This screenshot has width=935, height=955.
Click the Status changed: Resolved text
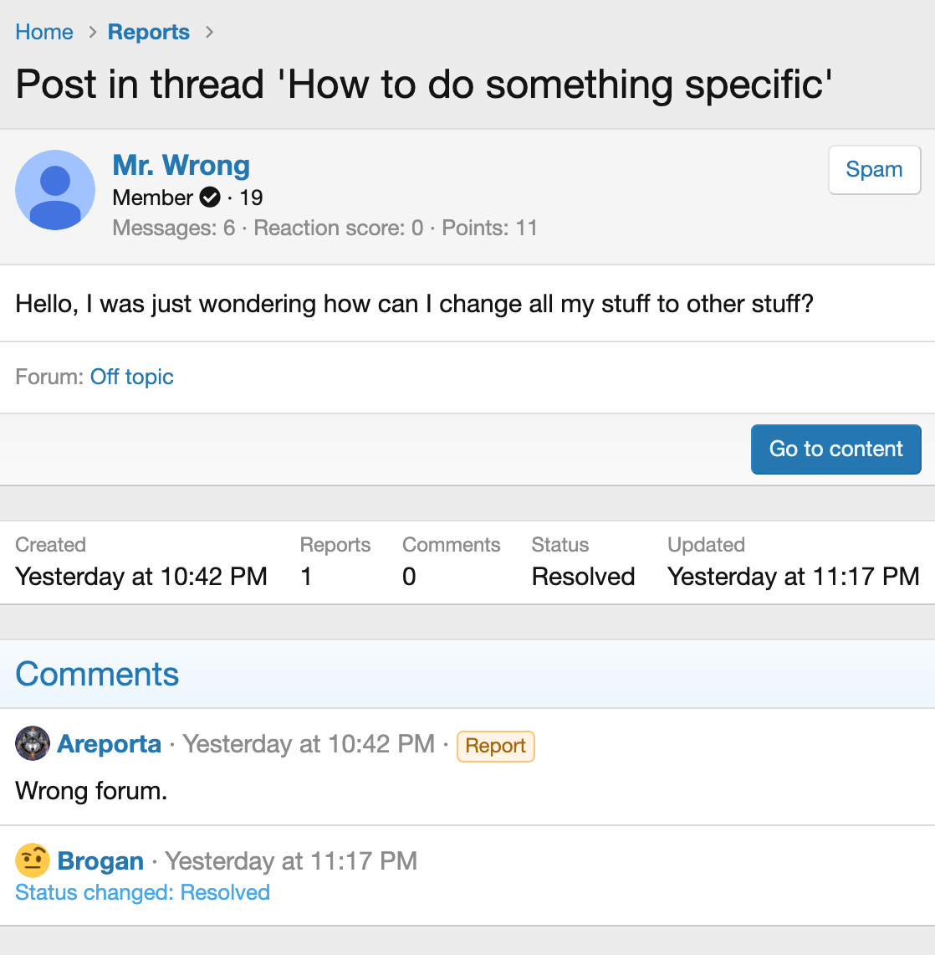point(143,892)
